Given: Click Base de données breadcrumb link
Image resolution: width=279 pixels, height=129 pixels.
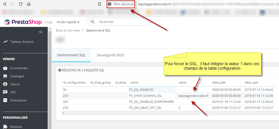Looking at the screenshot, I should 68,30.
